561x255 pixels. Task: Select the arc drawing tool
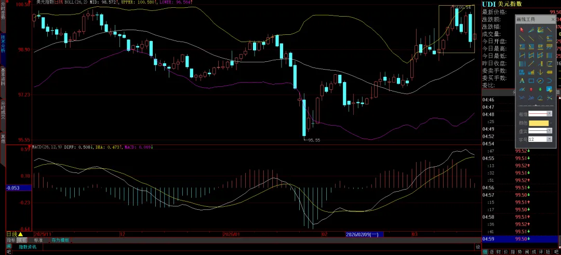[550, 80]
